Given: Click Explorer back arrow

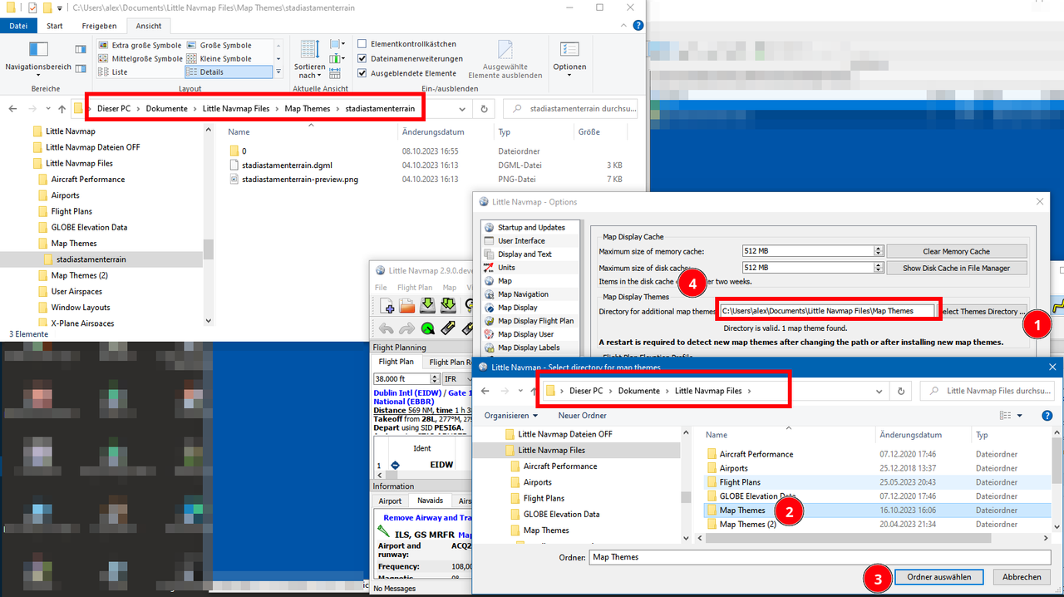Looking at the screenshot, I should point(14,109).
